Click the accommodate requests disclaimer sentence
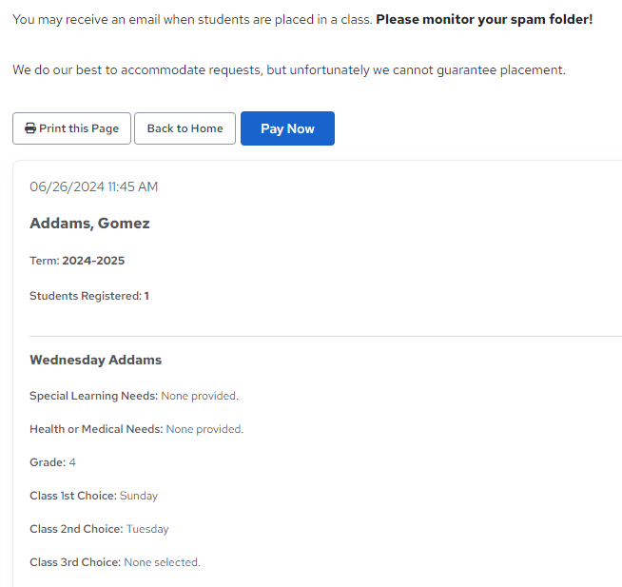 pyautogui.click(x=289, y=70)
